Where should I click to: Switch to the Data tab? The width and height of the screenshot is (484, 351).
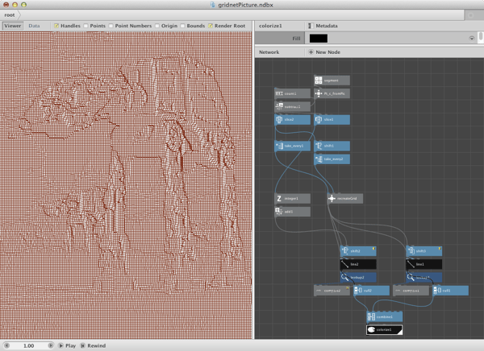pos(34,26)
